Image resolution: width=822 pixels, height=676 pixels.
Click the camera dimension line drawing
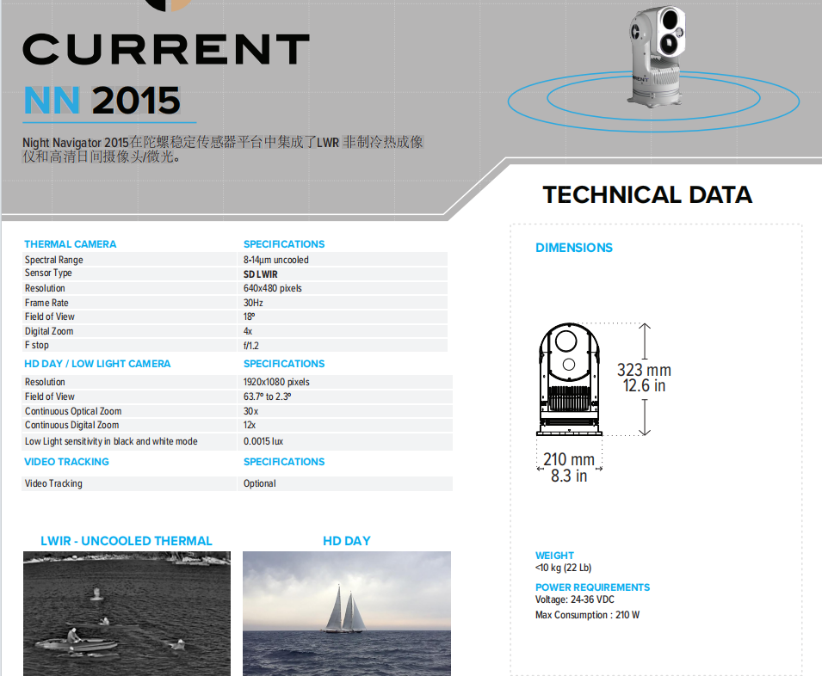(x=569, y=379)
